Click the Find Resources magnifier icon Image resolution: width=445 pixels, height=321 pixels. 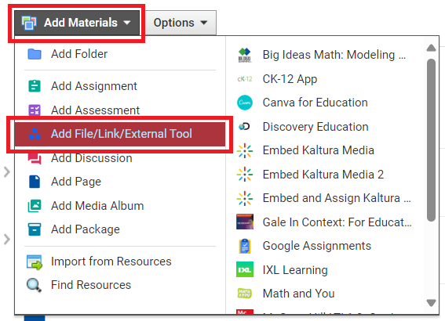coord(34,285)
